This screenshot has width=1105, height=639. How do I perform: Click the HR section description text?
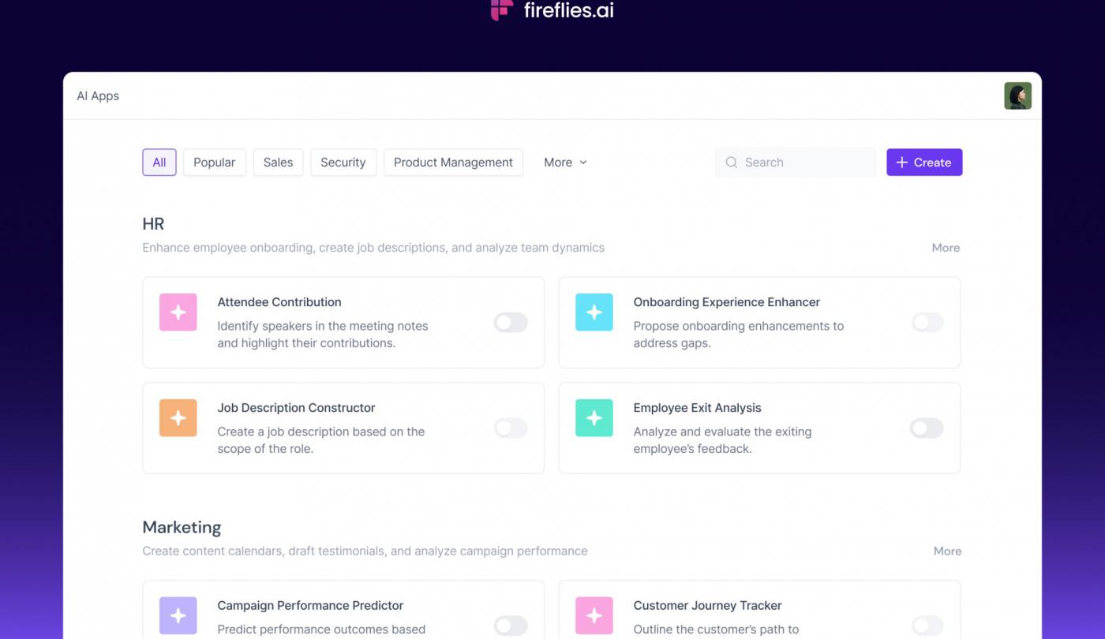click(373, 248)
